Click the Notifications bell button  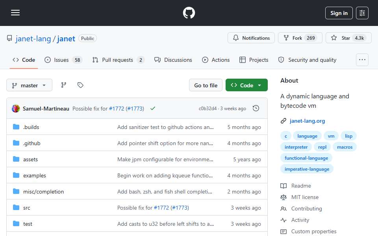coord(251,38)
